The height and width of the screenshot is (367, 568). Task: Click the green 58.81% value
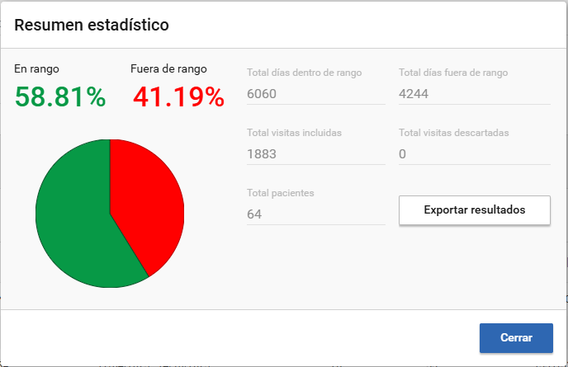tap(60, 97)
